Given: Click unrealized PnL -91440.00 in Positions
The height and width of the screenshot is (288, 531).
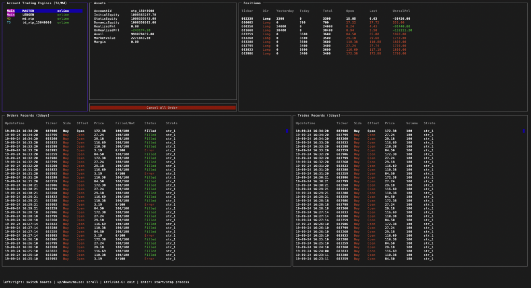Looking at the screenshot, I should pos(401,26).
